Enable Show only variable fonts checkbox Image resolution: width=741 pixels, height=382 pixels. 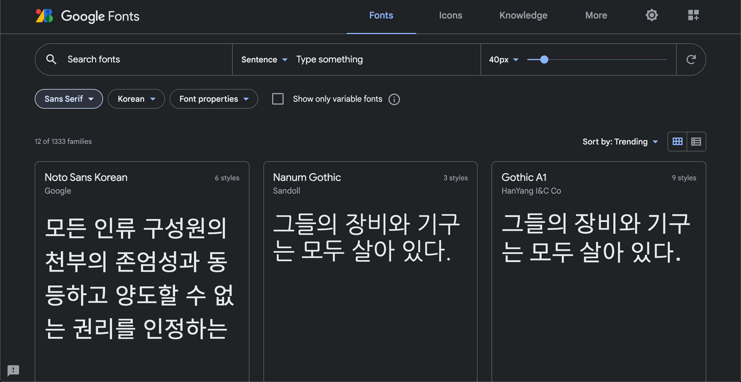pos(278,99)
